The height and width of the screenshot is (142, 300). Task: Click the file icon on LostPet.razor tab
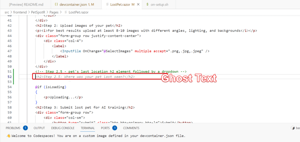[107, 4]
